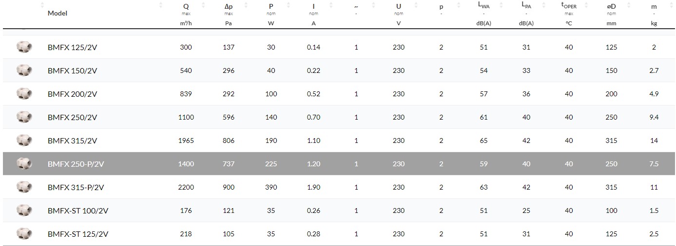Click the U nom voltage column header

pyautogui.click(x=399, y=7)
